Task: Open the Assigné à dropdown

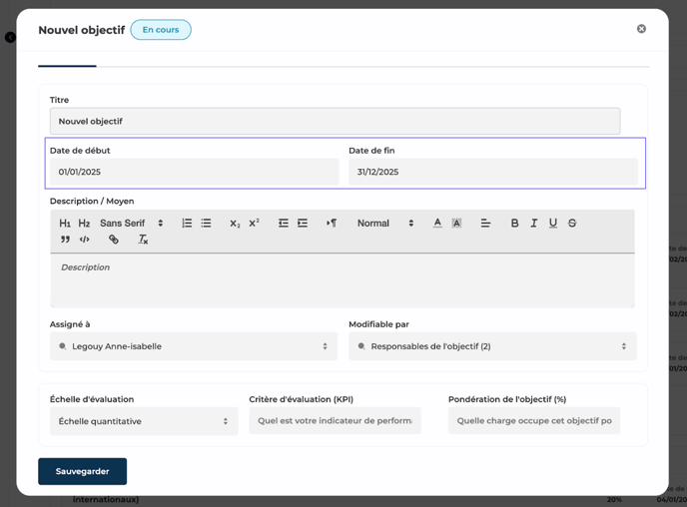Action: pyautogui.click(x=194, y=346)
